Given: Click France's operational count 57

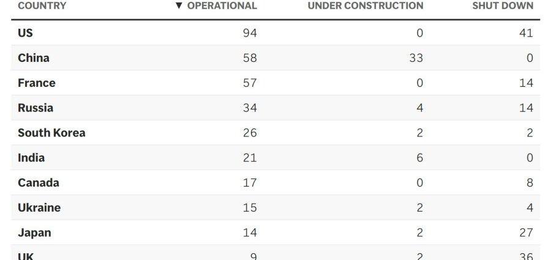Looking at the screenshot, I should (250, 83).
